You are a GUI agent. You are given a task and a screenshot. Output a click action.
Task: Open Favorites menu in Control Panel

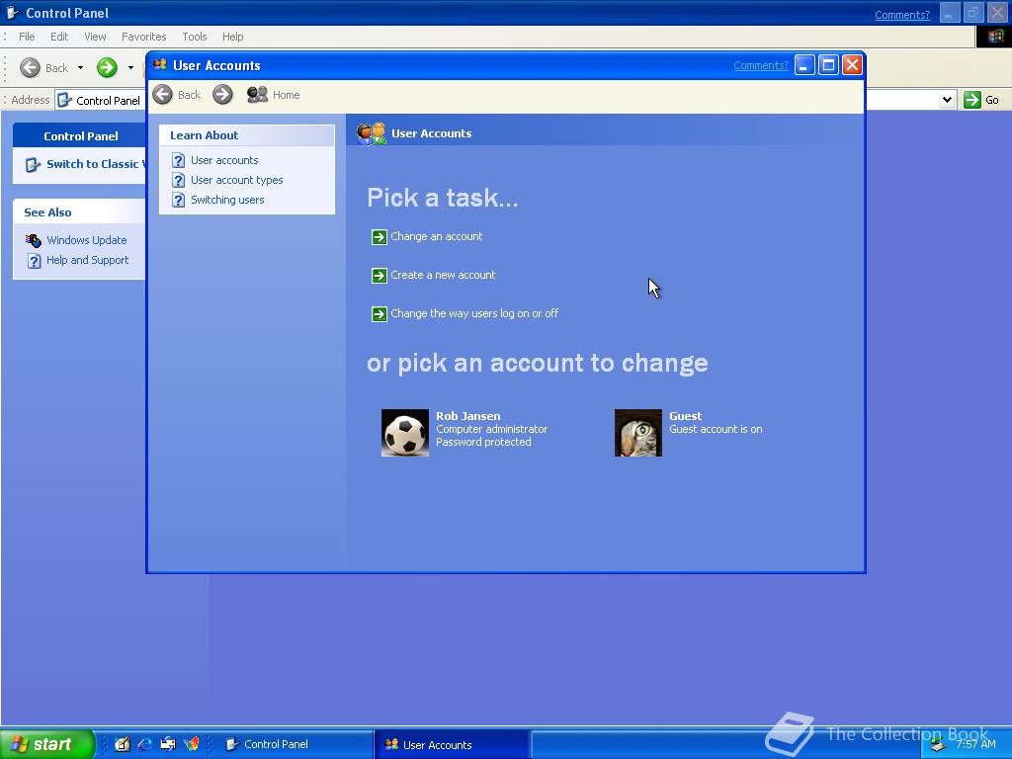[144, 37]
